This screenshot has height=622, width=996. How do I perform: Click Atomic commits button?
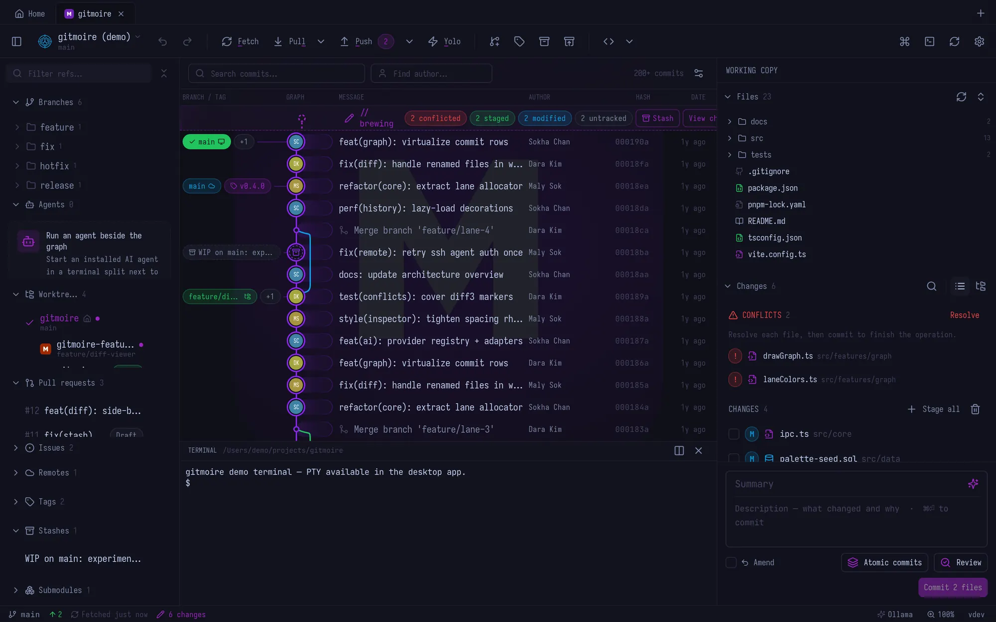point(884,562)
